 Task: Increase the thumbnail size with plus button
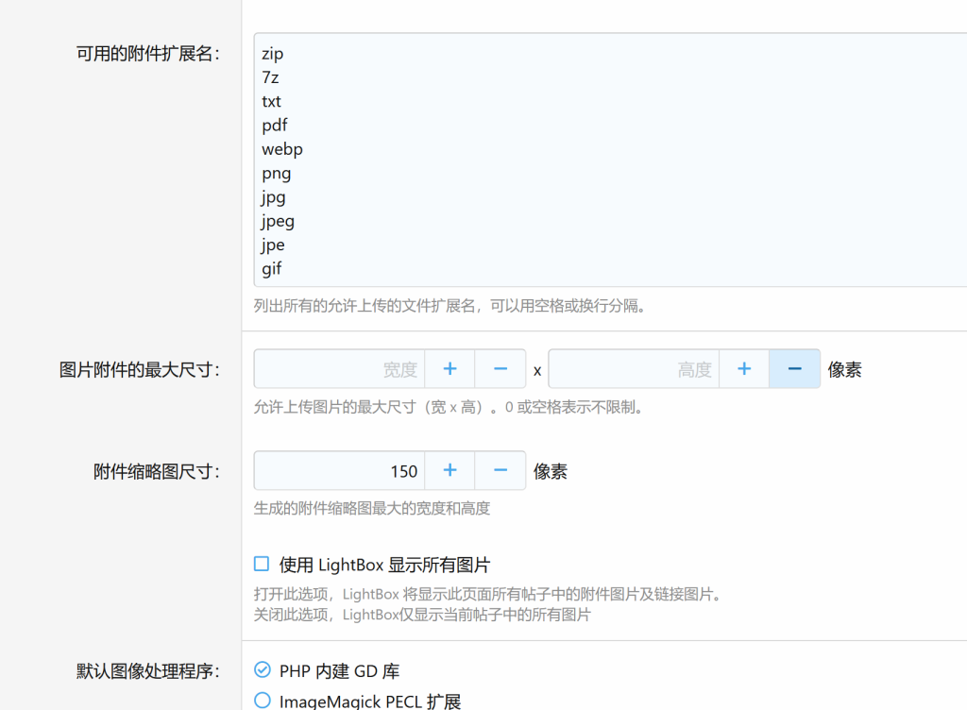(x=450, y=470)
